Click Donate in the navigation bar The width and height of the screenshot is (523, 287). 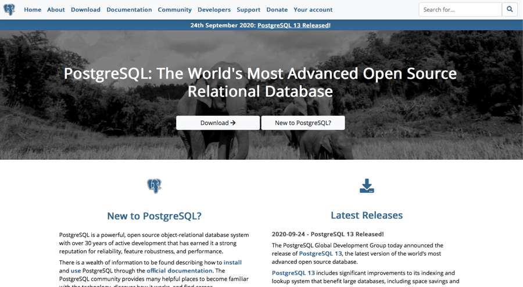click(x=277, y=10)
